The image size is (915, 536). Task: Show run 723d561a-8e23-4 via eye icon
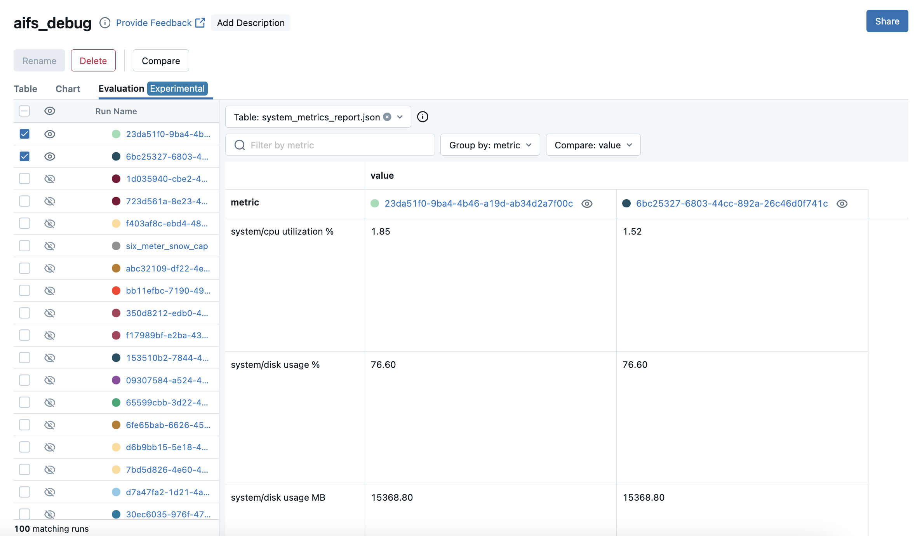[50, 201]
